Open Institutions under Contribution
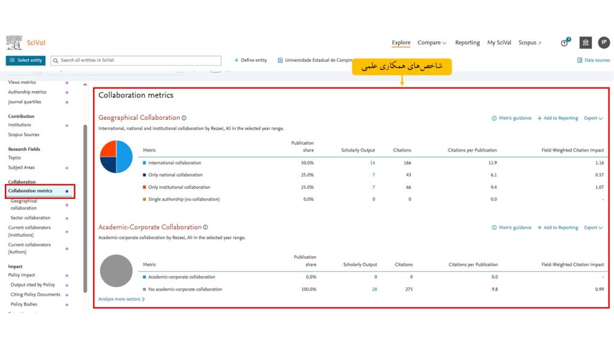Image resolution: width=614 pixels, height=345 pixels. click(20, 125)
